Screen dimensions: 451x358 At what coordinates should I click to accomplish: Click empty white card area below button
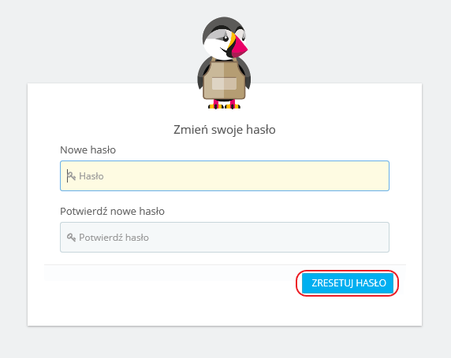[x=225, y=312]
